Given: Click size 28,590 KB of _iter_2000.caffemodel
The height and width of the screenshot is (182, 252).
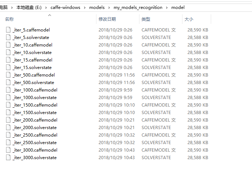Looking at the screenshot, I should (x=198, y=120).
